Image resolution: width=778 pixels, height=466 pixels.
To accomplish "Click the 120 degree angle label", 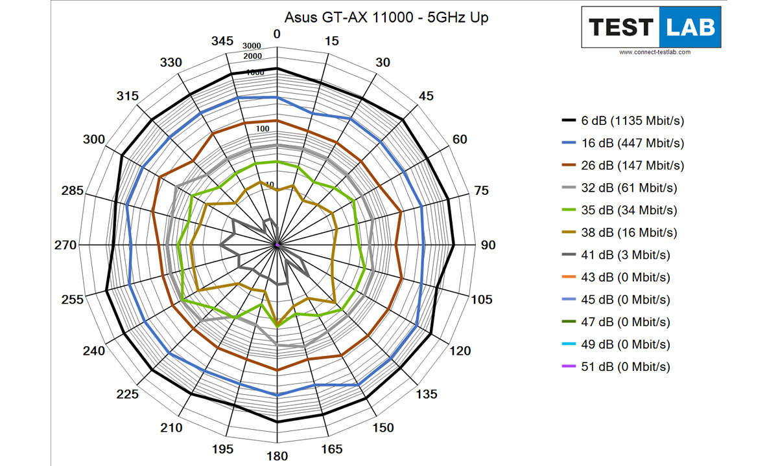I will 461,351.
